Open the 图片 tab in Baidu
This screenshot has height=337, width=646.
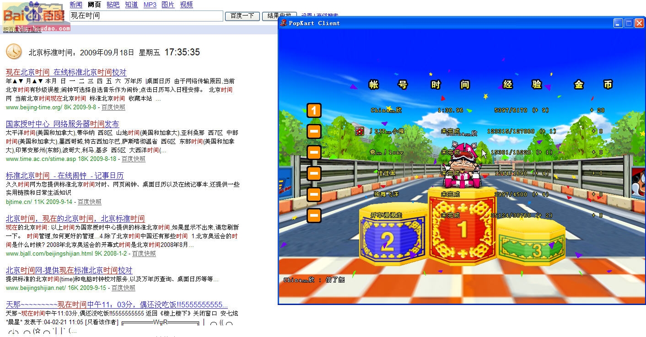168,5
